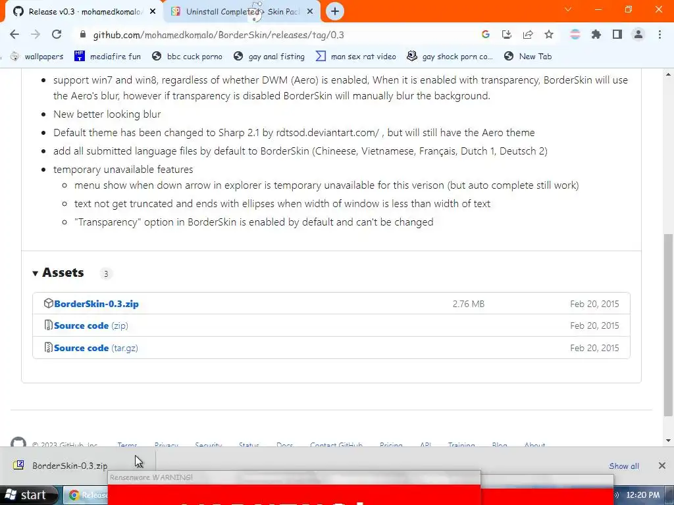Open the mediafire fun bookmark
The image size is (674, 505).
point(107,57)
